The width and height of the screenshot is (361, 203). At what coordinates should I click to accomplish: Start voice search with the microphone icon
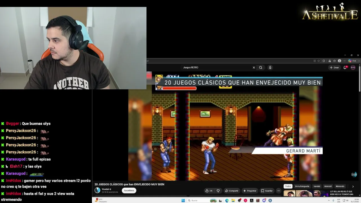[270, 67]
